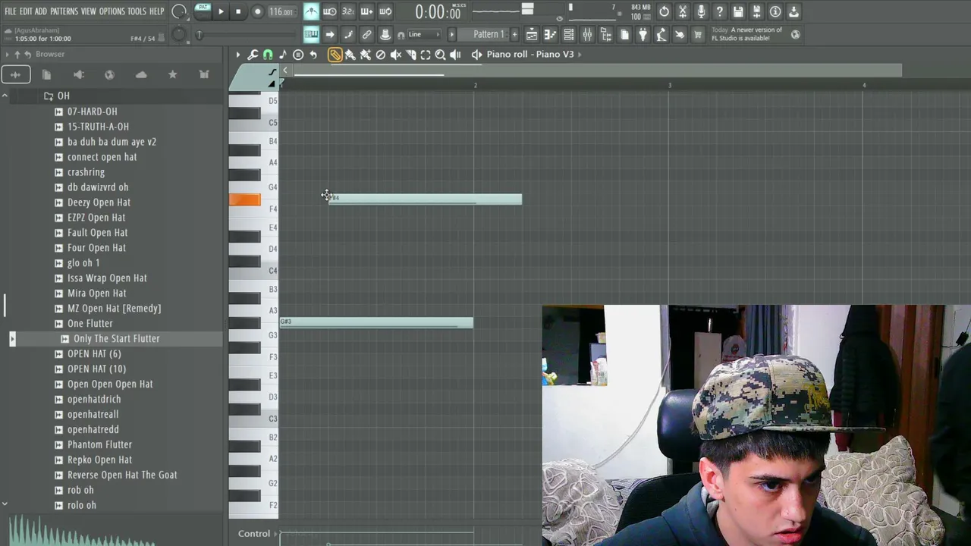Select Phantom Flutter sample
Screen dimensions: 971x546
(x=99, y=445)
